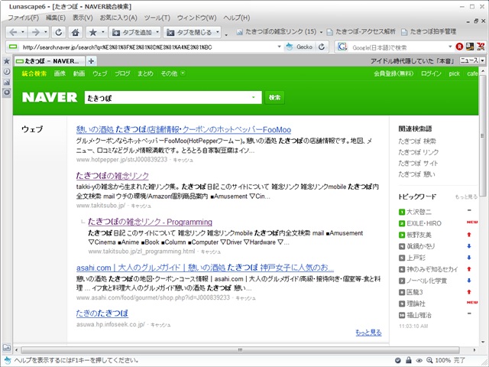Click the browser Back arrow button
This screenshot has height=367, width=489.
click(15, 33)
